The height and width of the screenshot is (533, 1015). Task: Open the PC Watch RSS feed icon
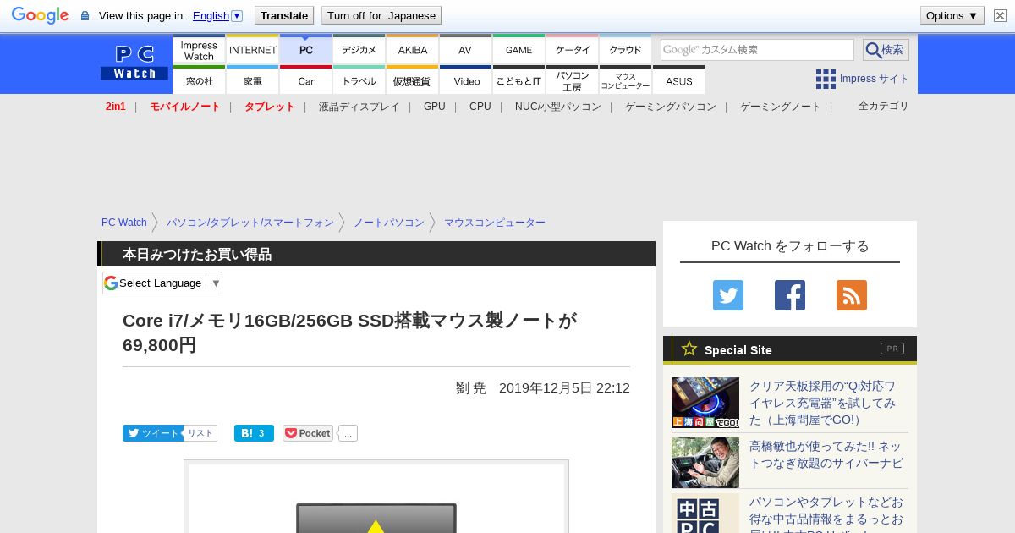tap(852, 295)
